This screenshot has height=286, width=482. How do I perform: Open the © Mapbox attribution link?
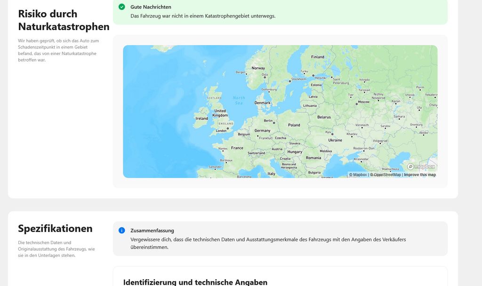pos(358,175)
